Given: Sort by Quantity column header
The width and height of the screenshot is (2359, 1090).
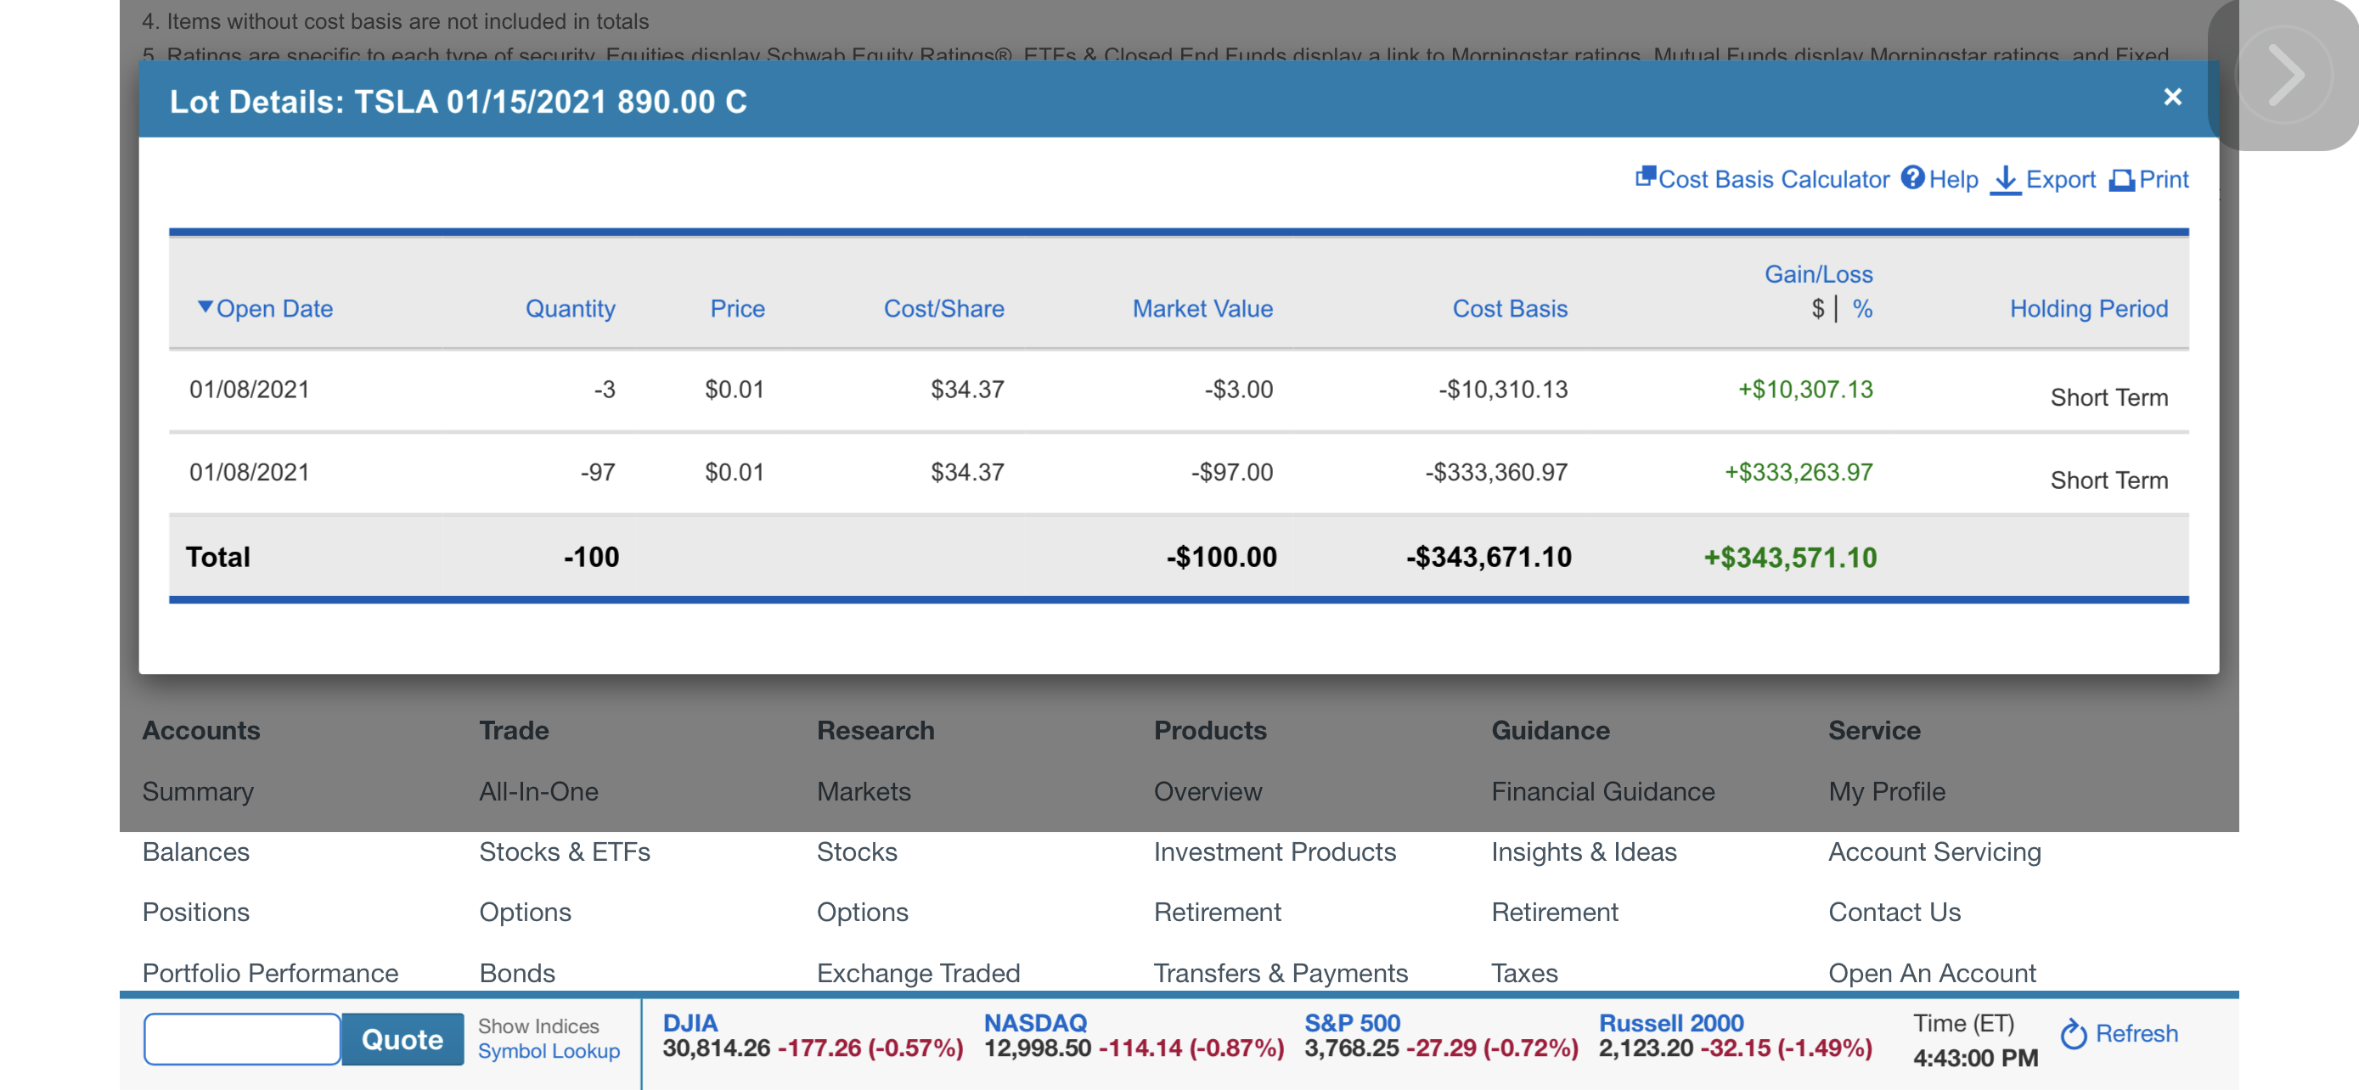Looking at the screenshot, I should pyautogui.click(x=570, y=308).
